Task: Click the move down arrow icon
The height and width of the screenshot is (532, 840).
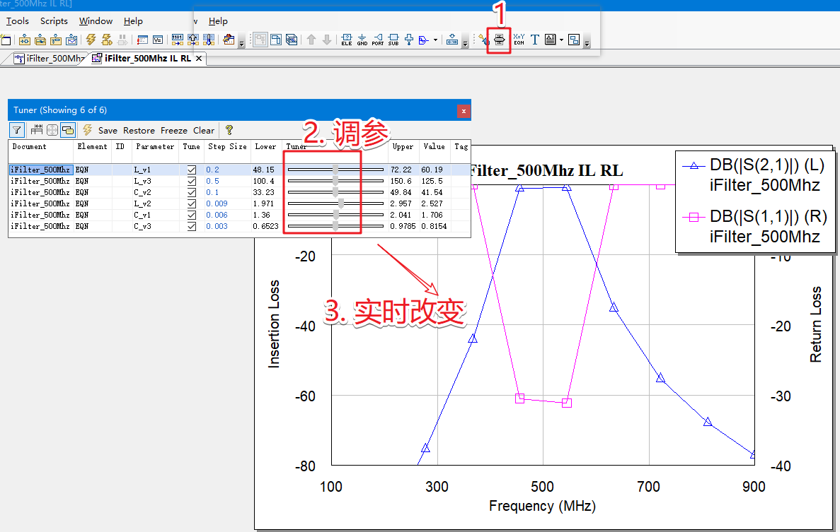Action: point(327,40)
